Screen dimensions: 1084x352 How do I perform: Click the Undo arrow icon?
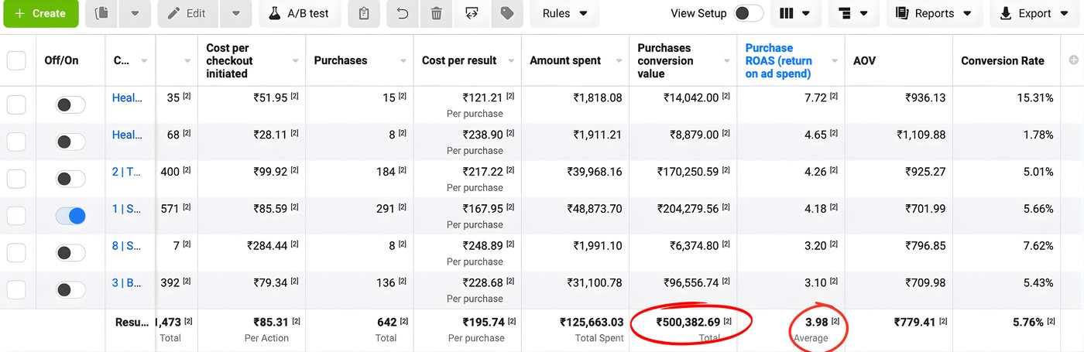pos(402,13)
